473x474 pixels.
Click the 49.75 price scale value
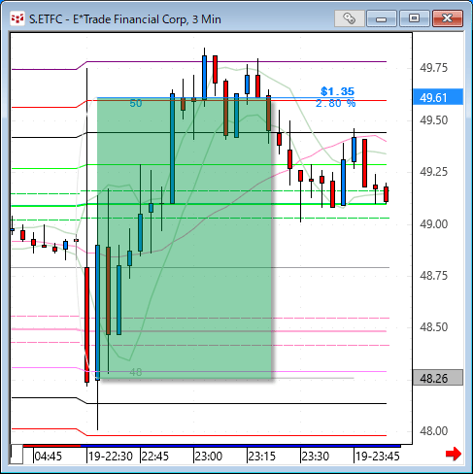click(433, 68)
